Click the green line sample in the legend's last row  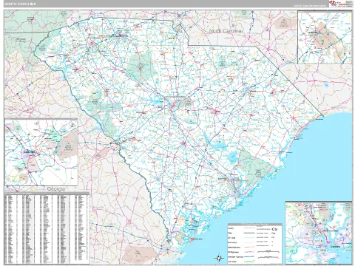(x=249, y=261)
